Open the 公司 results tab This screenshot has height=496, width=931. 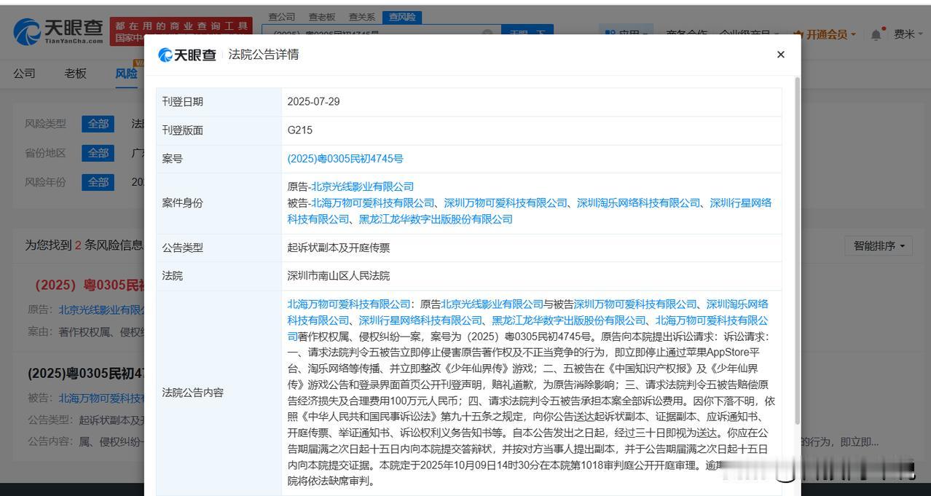24,73
